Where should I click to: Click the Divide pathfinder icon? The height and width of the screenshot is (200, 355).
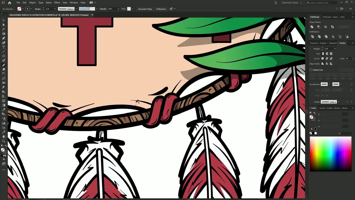[x=312, y=37]
